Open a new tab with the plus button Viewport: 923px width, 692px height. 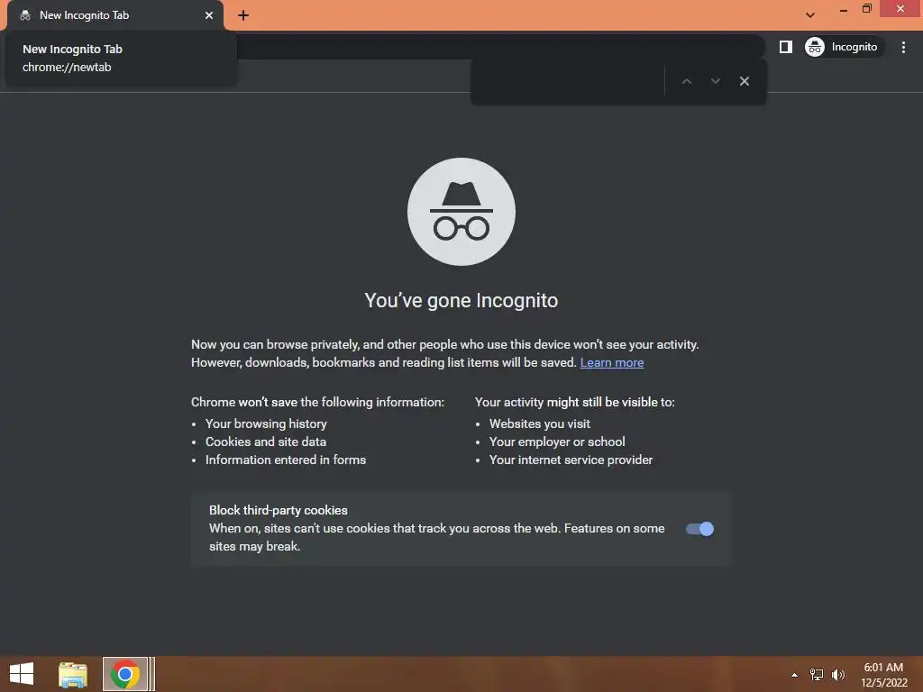(243, 15)
